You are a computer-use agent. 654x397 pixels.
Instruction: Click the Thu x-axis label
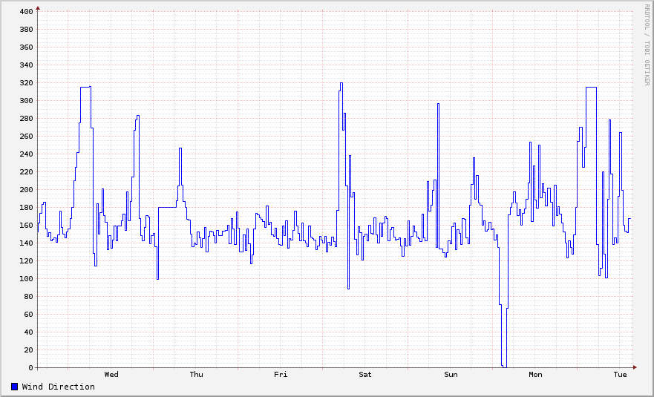197,375
